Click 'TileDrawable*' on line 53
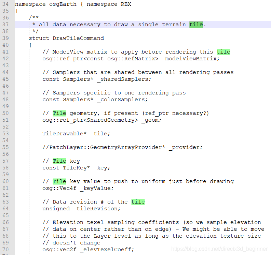This screenshot has width=271, height=255. point(65,134)
